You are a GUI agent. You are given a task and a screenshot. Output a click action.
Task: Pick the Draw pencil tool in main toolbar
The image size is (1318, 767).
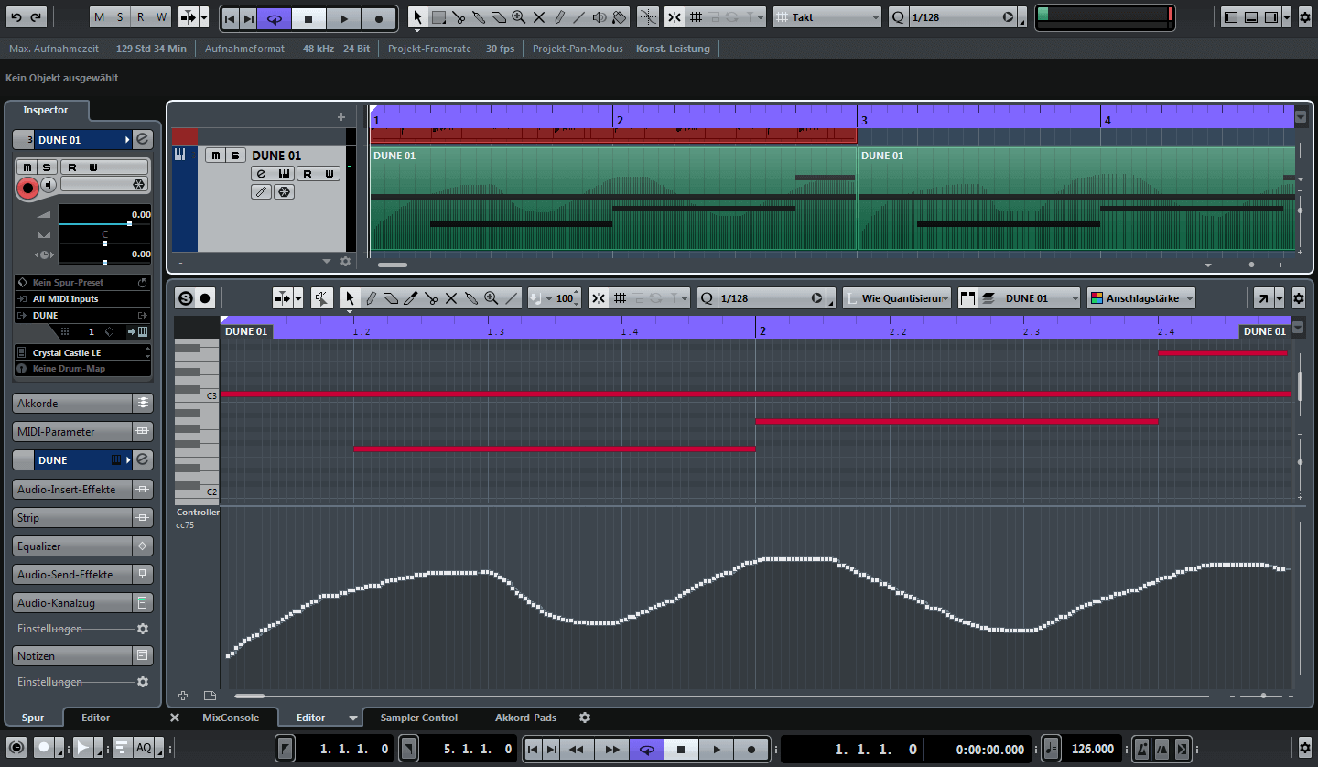[x=559, y=17]
